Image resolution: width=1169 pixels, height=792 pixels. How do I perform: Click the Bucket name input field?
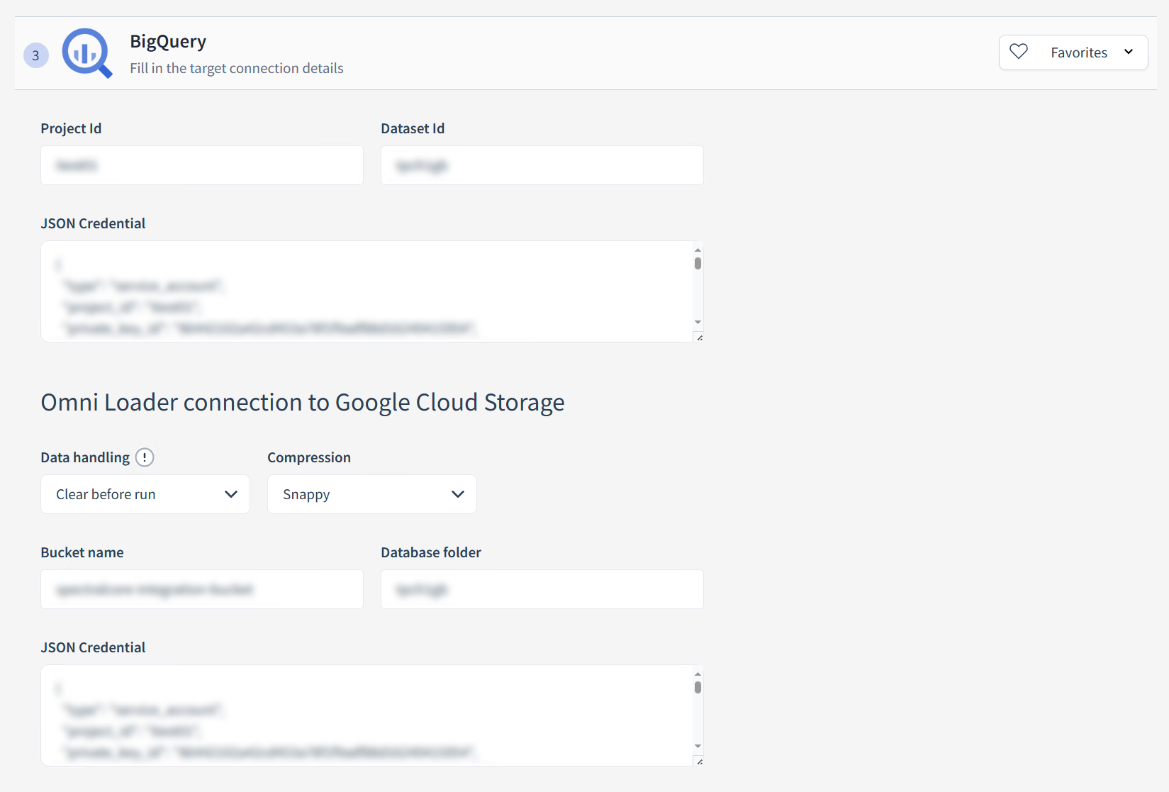202,589
